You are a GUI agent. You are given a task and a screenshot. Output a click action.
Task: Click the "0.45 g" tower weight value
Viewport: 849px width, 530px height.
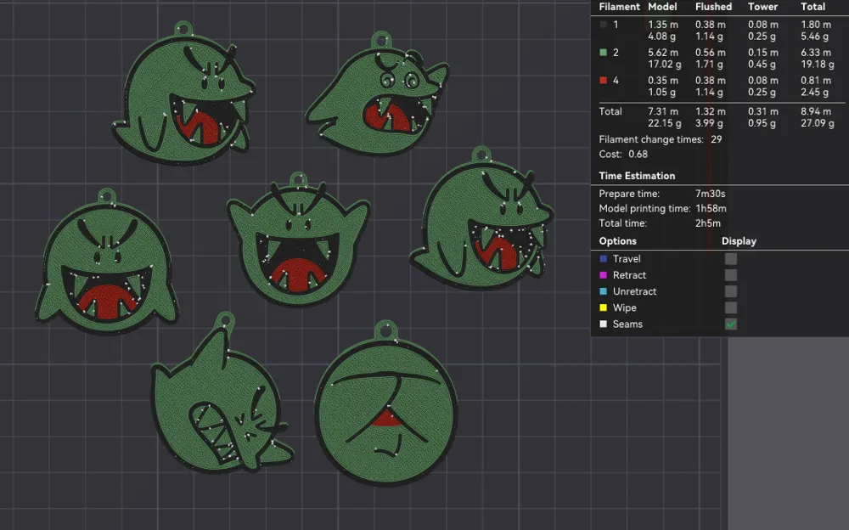coord(762,65)
